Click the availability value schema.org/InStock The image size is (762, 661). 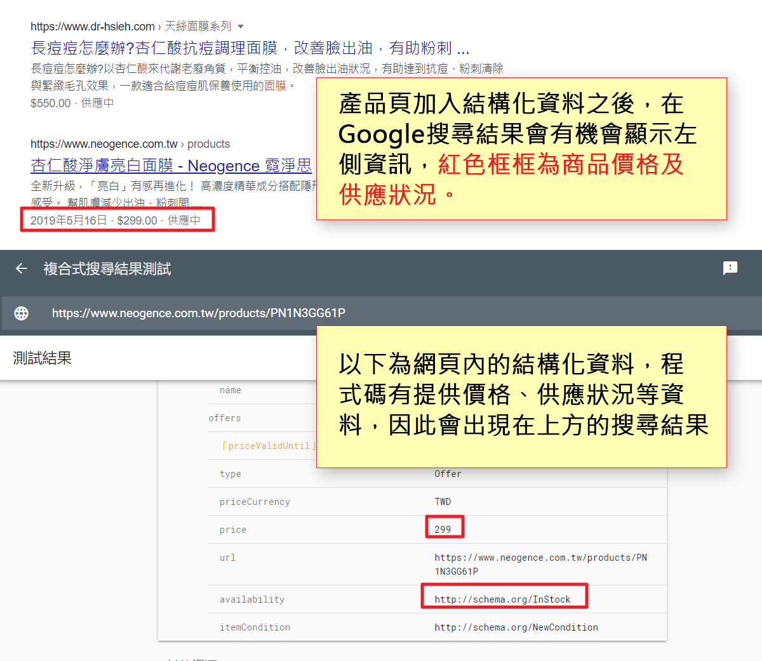coord(502,599)
